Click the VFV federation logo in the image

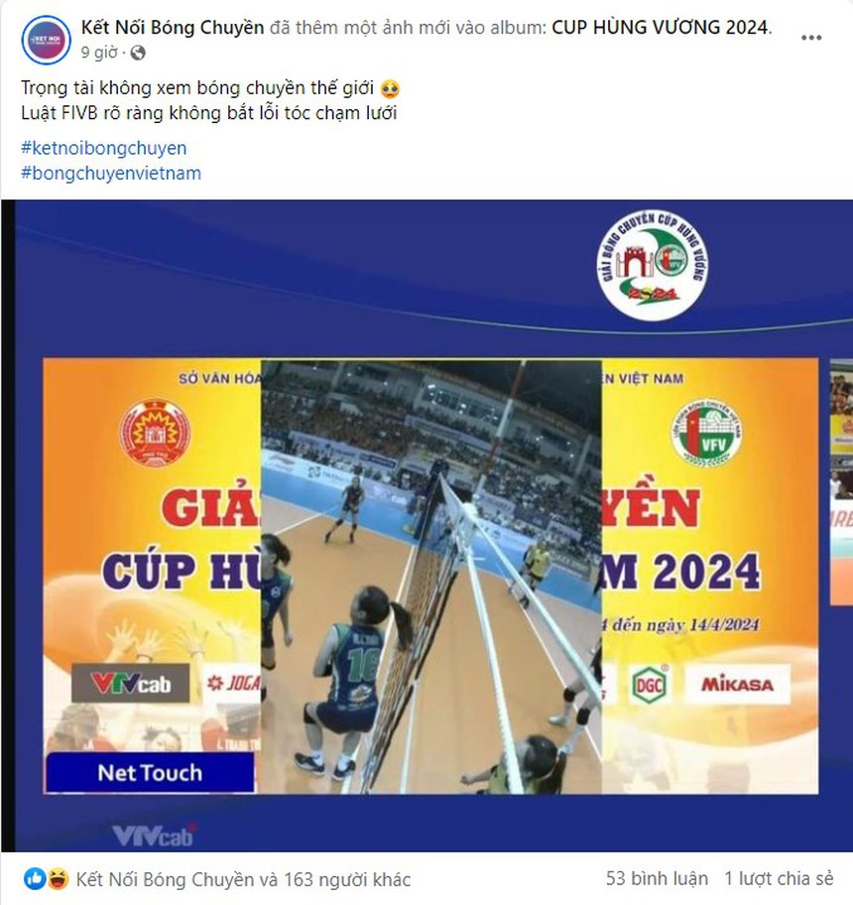click(x=706, y=433)
